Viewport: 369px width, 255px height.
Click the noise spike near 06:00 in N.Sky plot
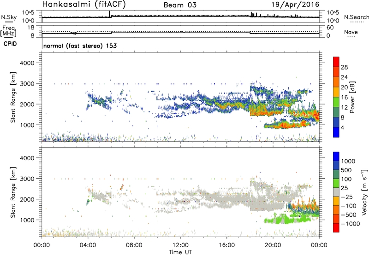[109, 14]
